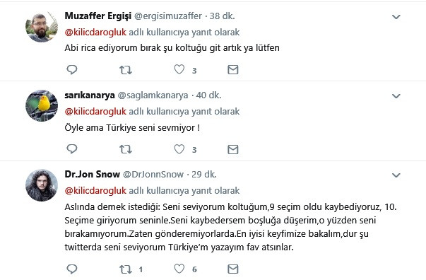Reply to sarıkanarya's tweet
The height and width of the screenshot is (280, 426).
click(72, 149)
